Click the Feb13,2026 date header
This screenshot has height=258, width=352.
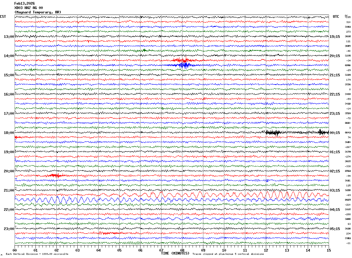[x=24, y=3]
